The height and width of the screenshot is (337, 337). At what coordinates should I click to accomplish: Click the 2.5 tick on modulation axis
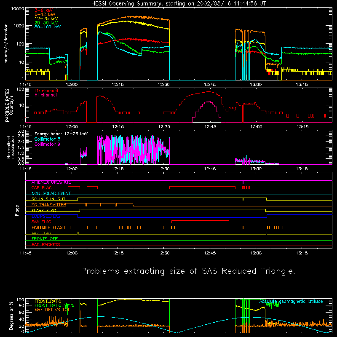[x=21, y=136]
